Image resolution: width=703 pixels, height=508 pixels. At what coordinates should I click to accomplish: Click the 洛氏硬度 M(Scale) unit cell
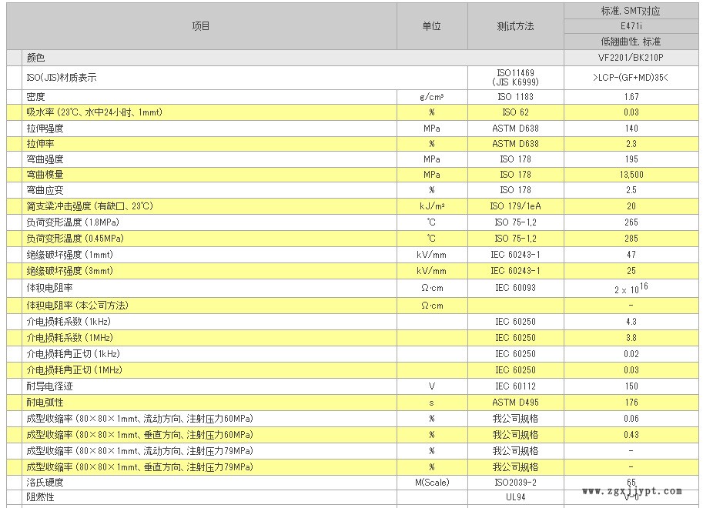point(432,483)
